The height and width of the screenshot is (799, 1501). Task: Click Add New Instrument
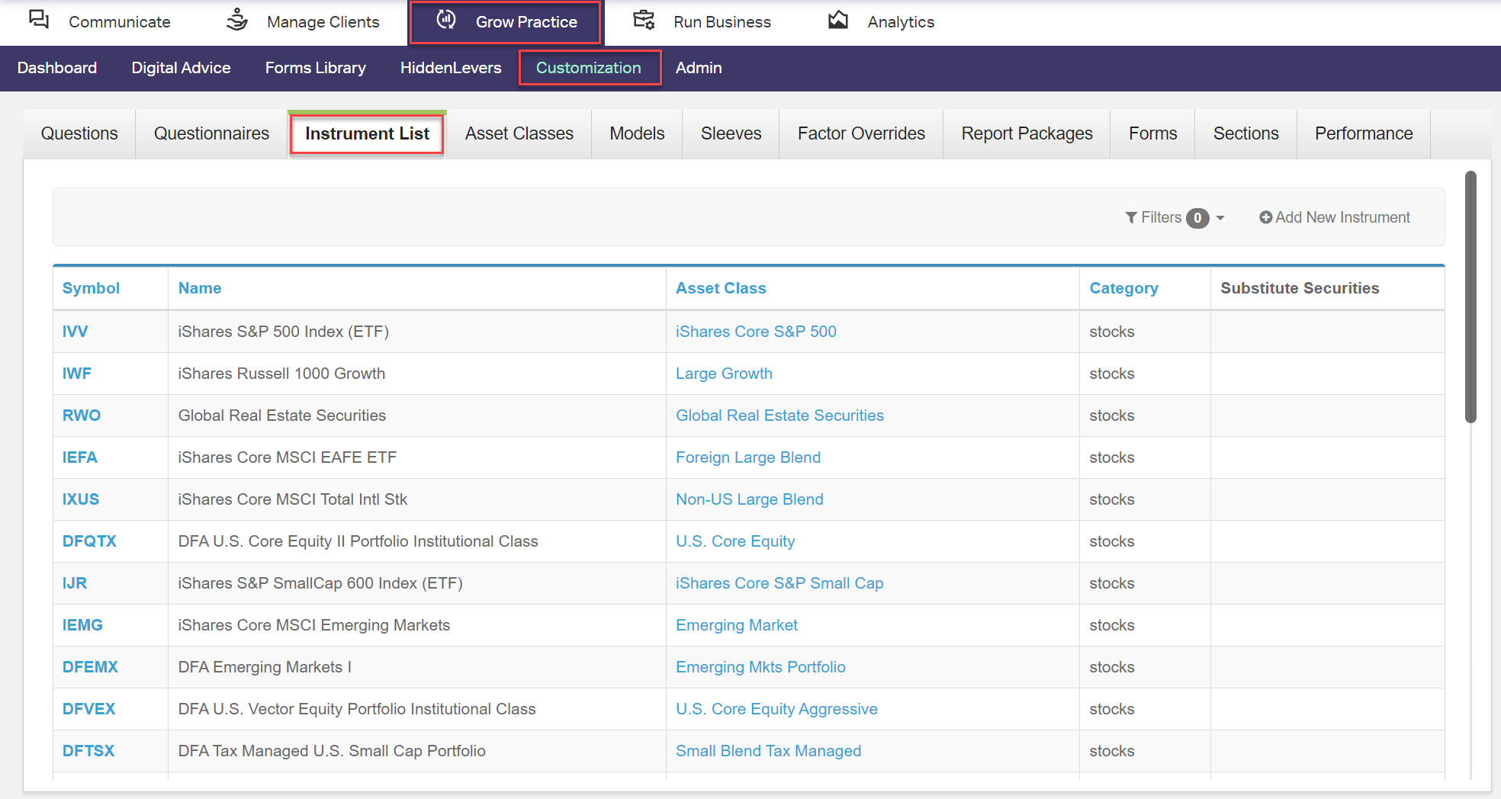click(1335, 217)
